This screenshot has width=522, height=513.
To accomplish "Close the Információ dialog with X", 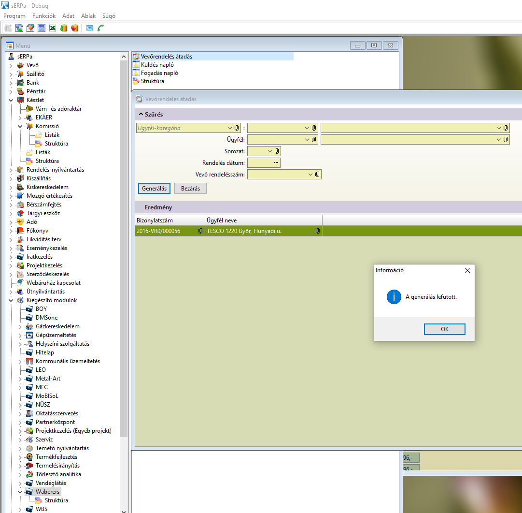I will (467, 270).
